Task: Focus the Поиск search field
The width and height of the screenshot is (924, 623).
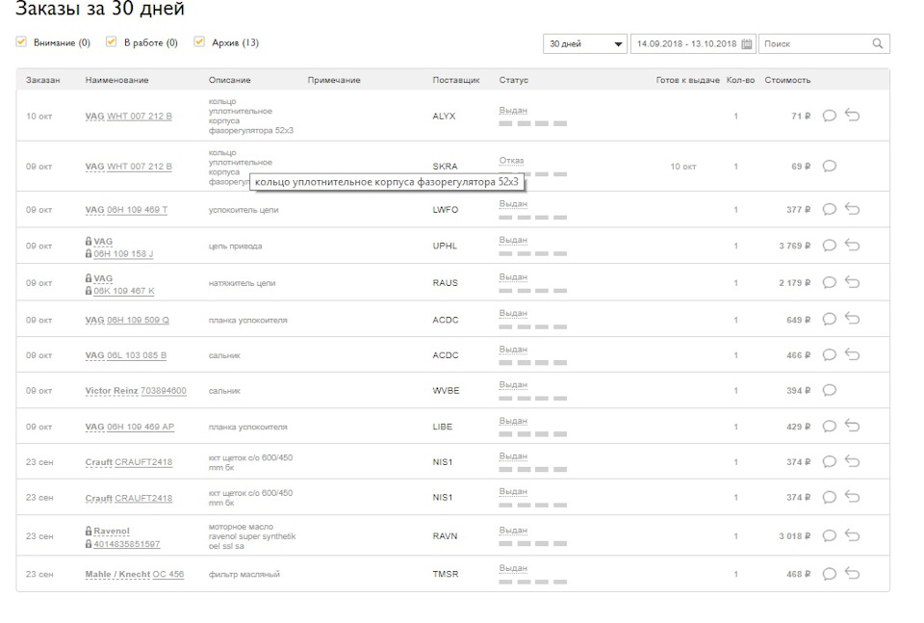Action: [x=824, y=43]
